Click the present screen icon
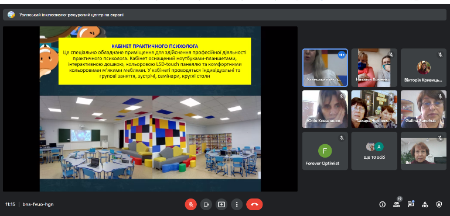450x216 pixels. (221, 204)
